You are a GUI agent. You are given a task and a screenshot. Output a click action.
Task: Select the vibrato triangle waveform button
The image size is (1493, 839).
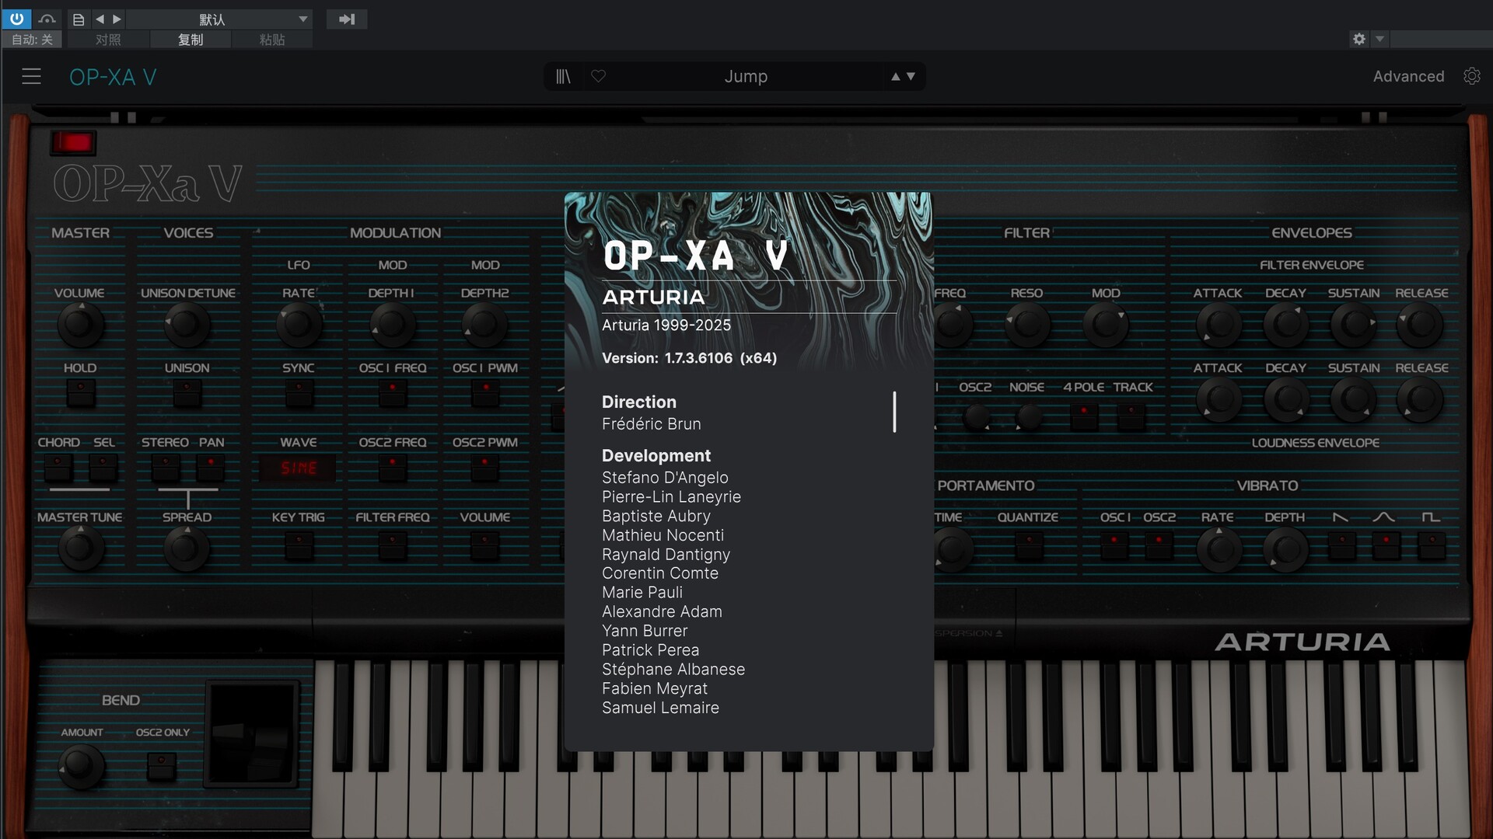pyautogui.click(x=1386, y=546)
